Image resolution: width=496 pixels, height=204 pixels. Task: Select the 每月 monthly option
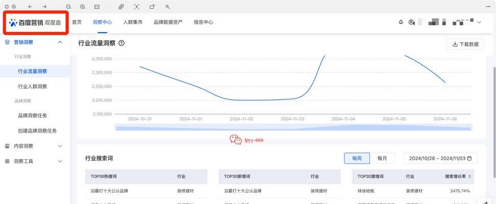pos(382,158)
